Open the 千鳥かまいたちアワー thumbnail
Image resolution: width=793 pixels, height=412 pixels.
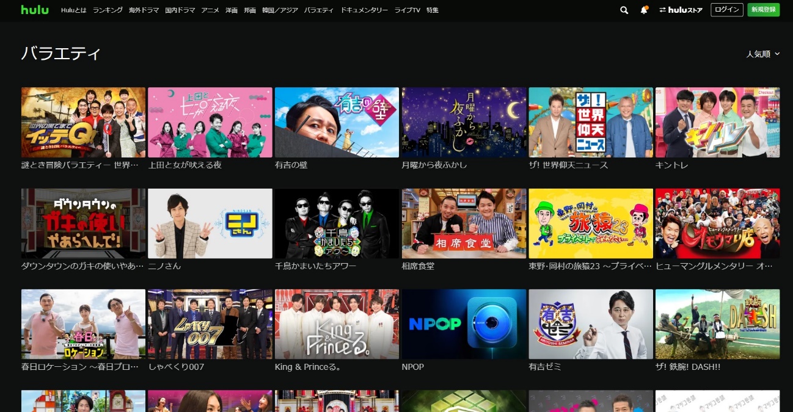337,223
